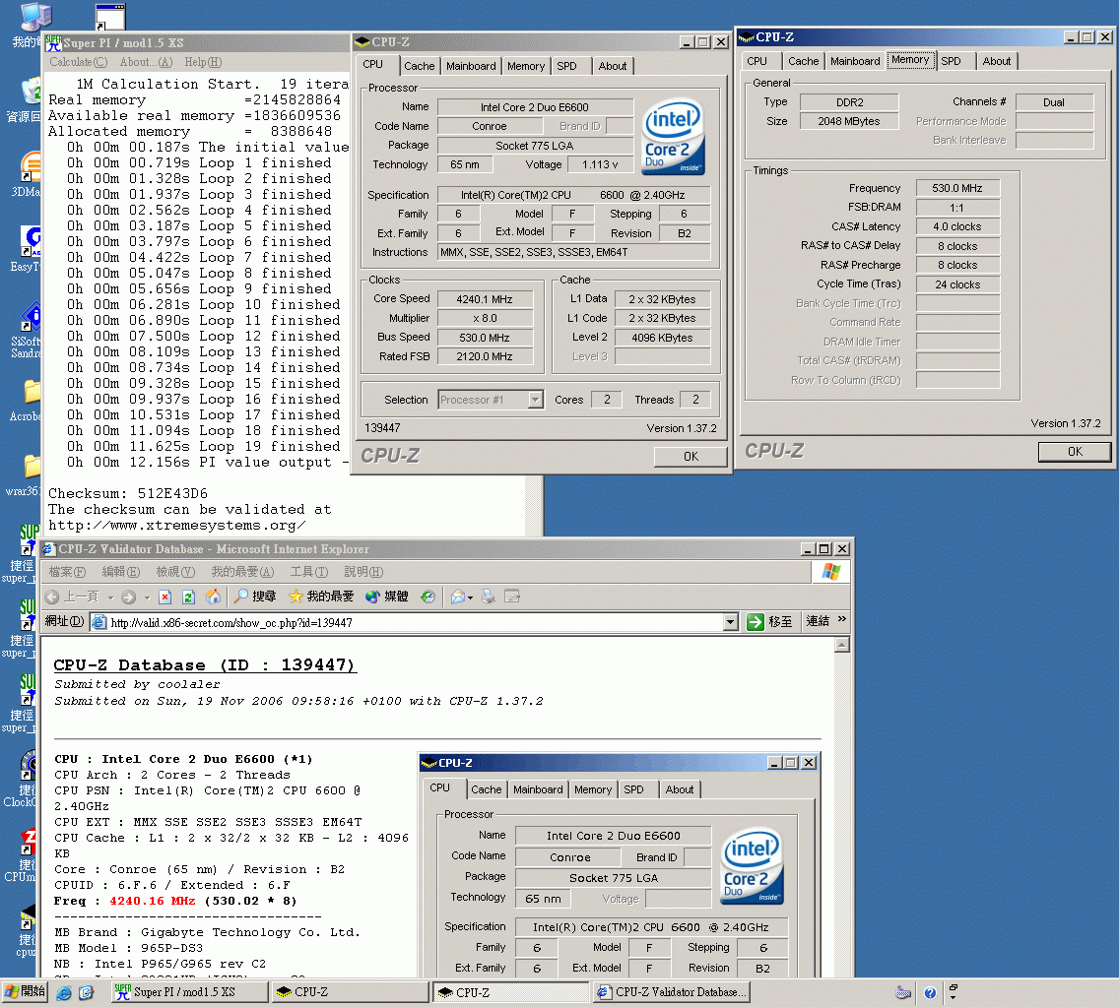Open the Forward button history dropdown arrow
Screen dimensions: 1119x1007
point(147,598)
